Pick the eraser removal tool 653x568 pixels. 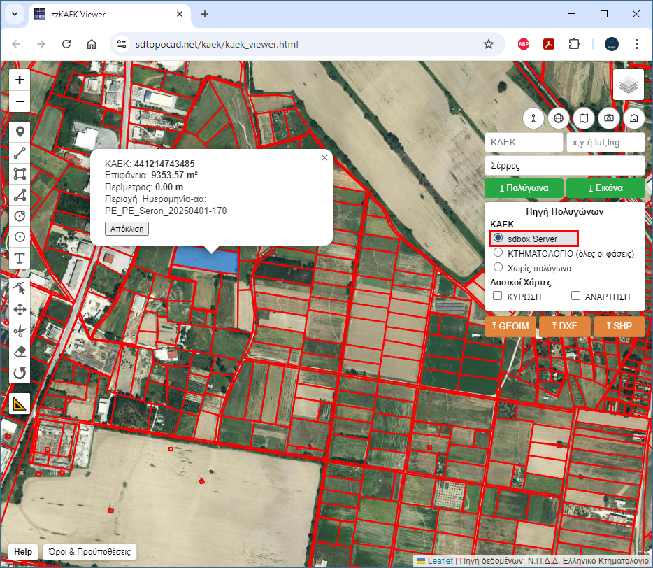20,351
